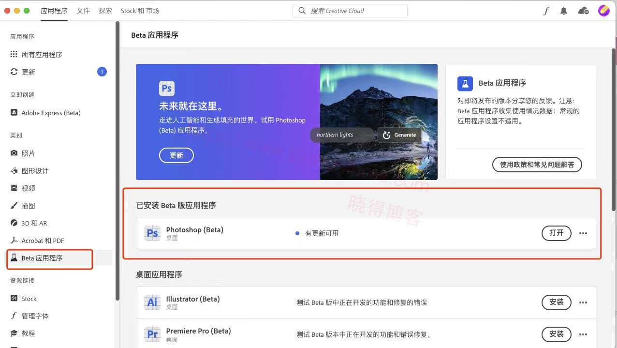Switch to the 探索 tab
This screenshot has width=617, height=348.
[x=105, y=11]
